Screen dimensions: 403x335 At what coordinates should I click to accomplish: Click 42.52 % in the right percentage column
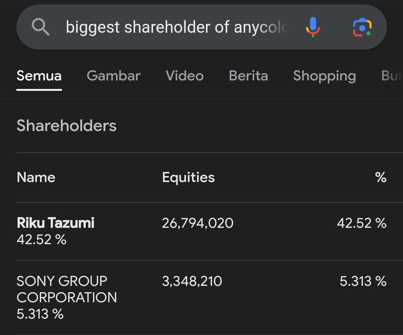[x=361, y=223]
